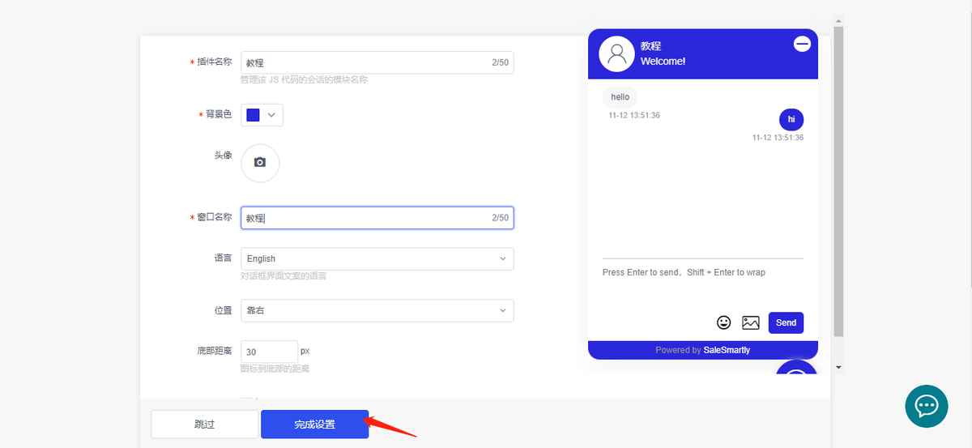The image size is (972, 448).
Task: Click the 完成设置 finish button
Action: [314, 424]
